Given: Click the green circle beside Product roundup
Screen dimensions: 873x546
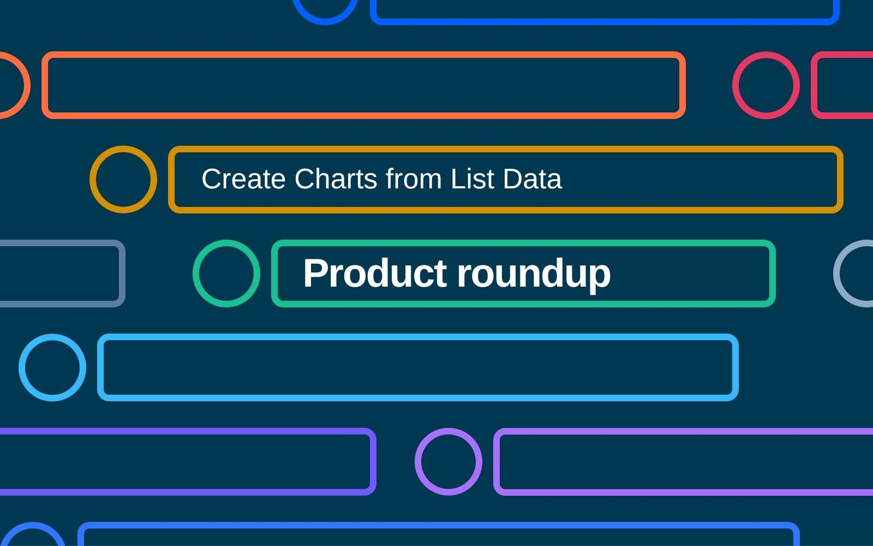Looking at the screenshot, I should pos(226,273).
